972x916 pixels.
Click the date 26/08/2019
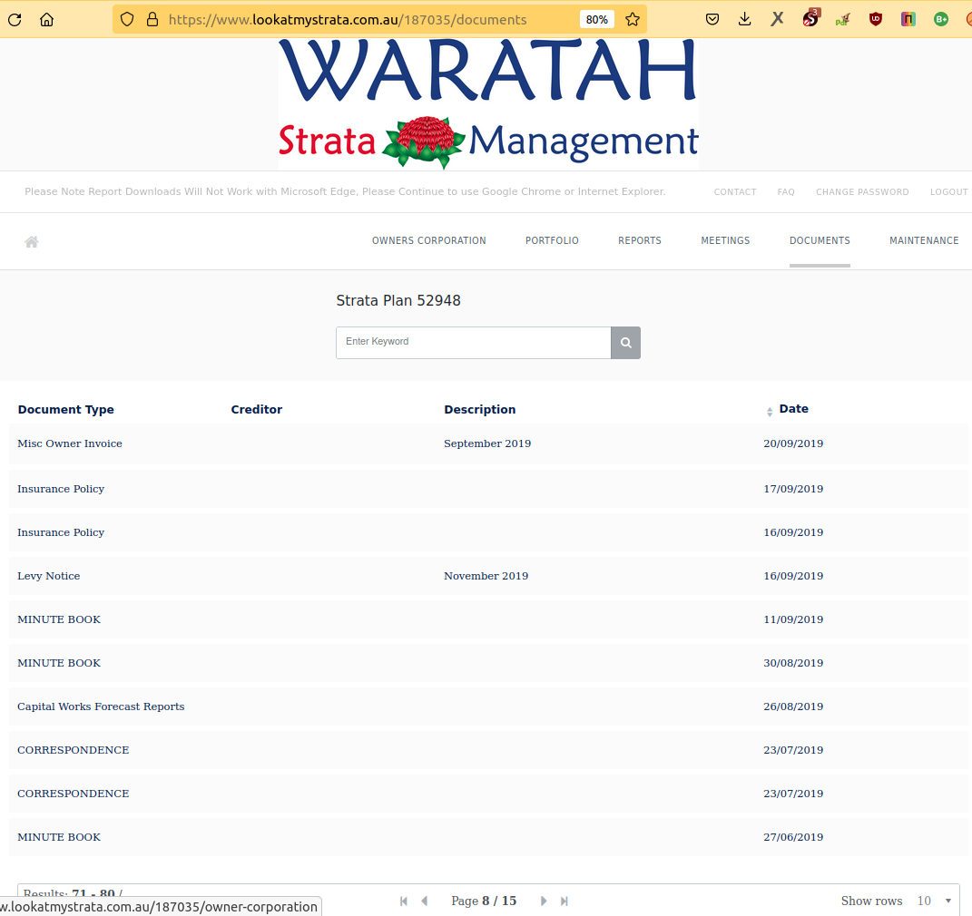click(793, 706)
